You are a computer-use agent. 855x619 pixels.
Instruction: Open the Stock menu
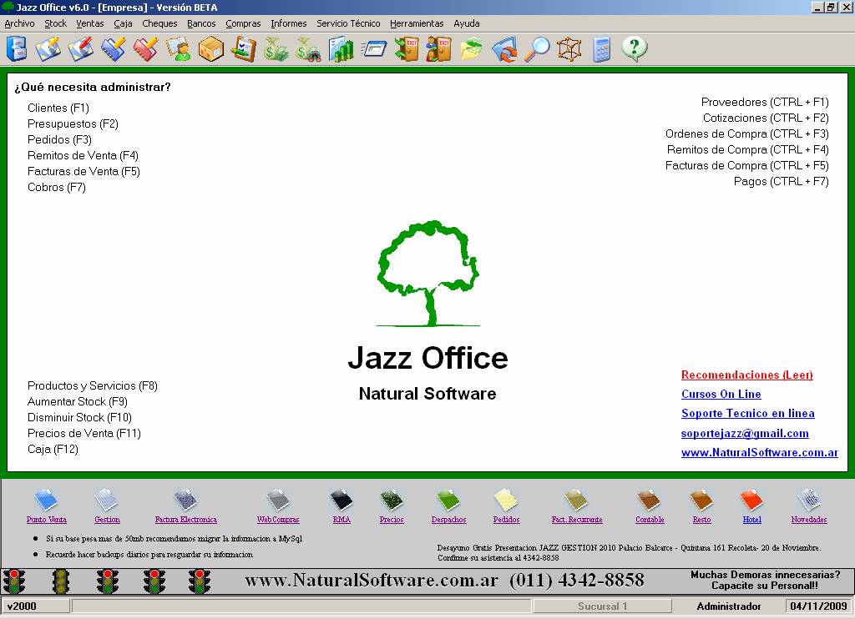(56, 23)
